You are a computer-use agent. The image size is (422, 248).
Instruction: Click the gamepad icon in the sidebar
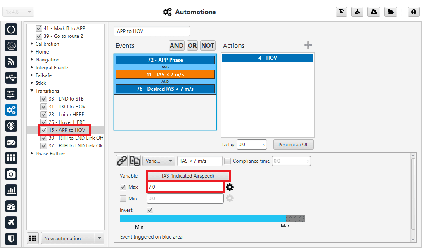[11, 142]
